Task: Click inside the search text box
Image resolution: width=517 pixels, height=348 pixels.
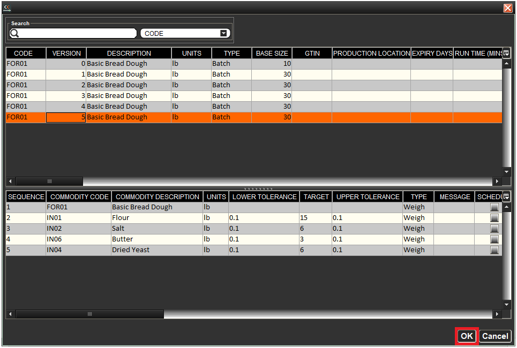Action: pos(75,33)
